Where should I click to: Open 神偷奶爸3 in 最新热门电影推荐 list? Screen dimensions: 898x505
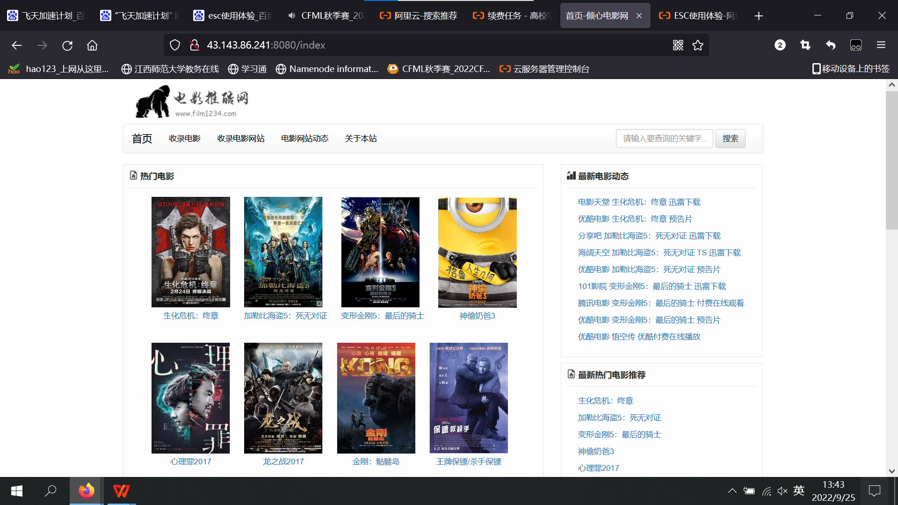pyautogui.click(x=595, y=451)
